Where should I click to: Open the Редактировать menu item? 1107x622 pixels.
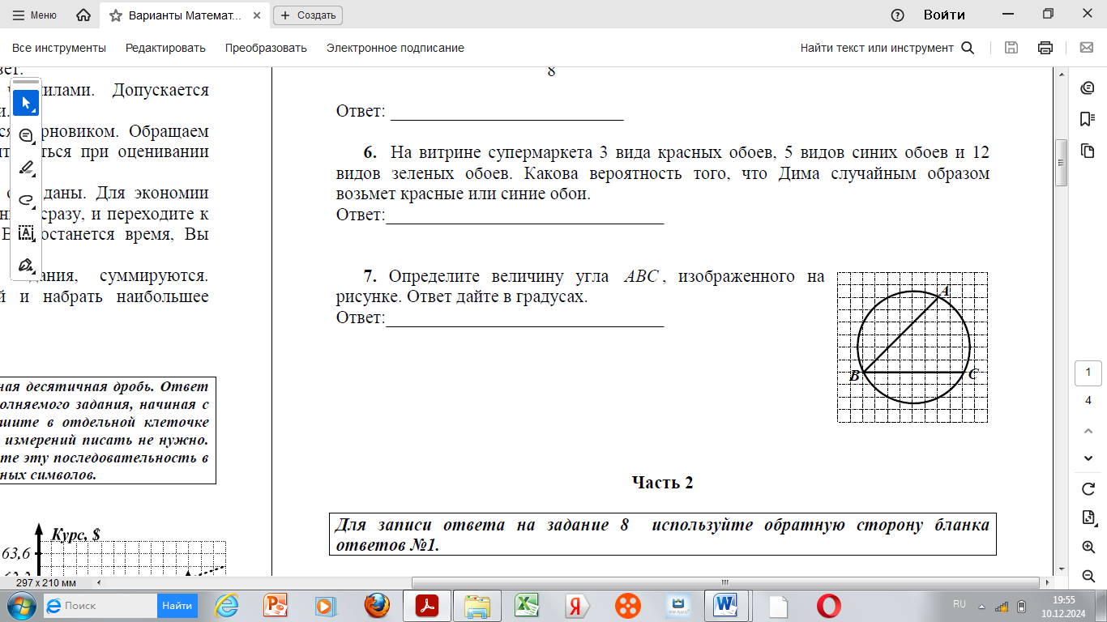tap(165, 48)
